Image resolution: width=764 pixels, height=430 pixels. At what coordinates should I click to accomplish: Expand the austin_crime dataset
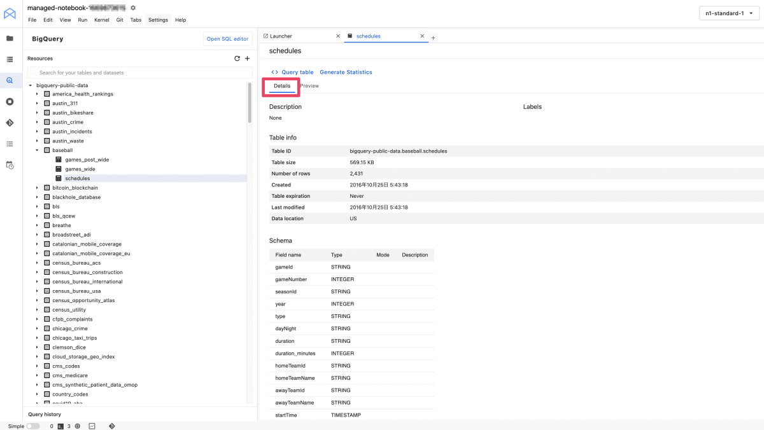click(38, 122)
